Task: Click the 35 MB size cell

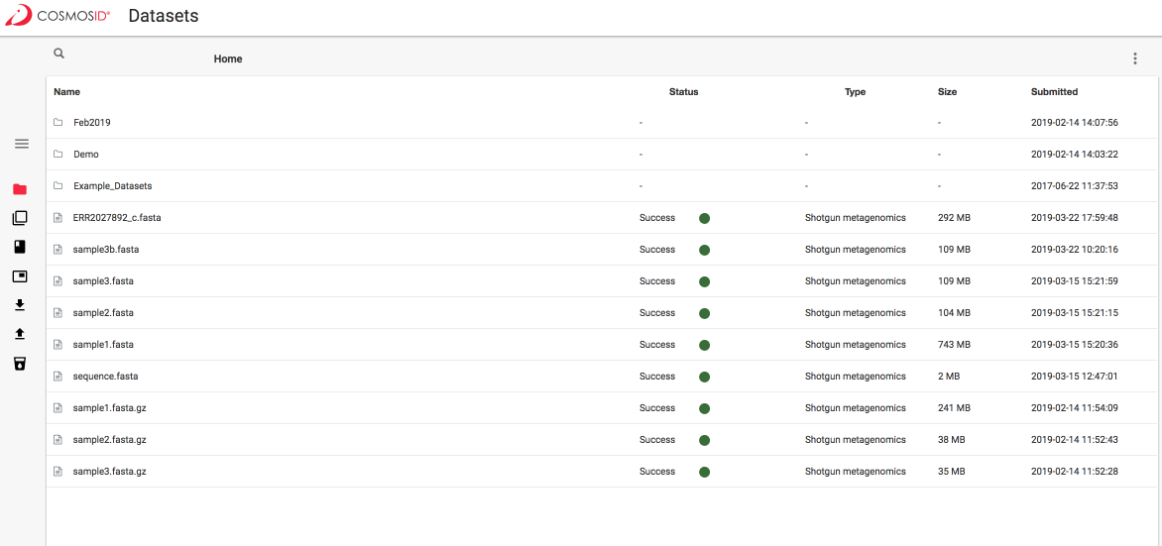Action: (952, 471)
